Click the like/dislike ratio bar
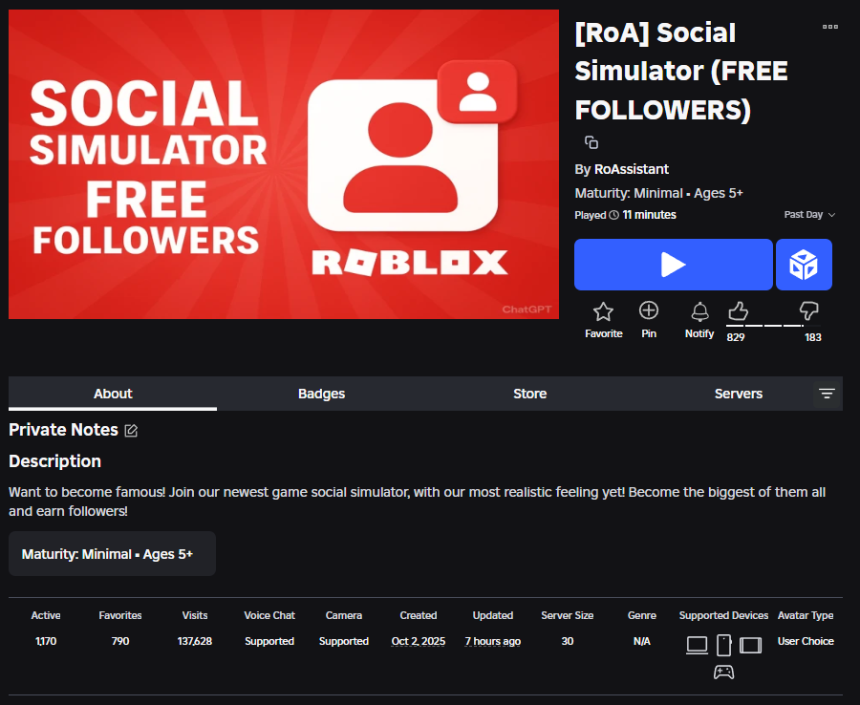Image resolution: width=860 pixels, height=705 pixels. tap(773, 326)
